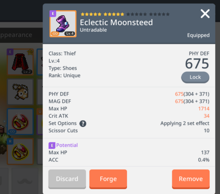Switch to the Appearance tab

coord(16,35)
